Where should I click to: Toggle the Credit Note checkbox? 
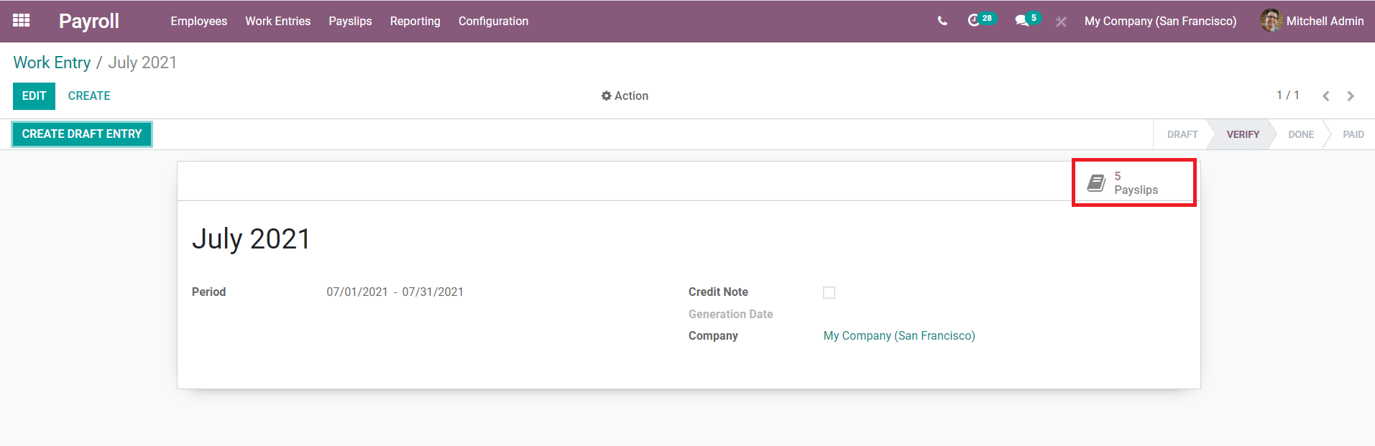[829, 292]
